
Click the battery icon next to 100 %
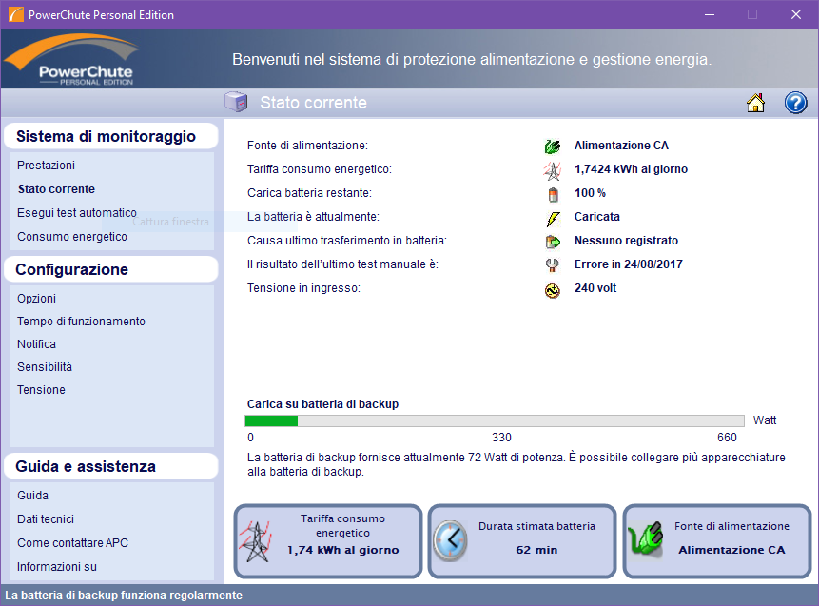tap(554, 194)
